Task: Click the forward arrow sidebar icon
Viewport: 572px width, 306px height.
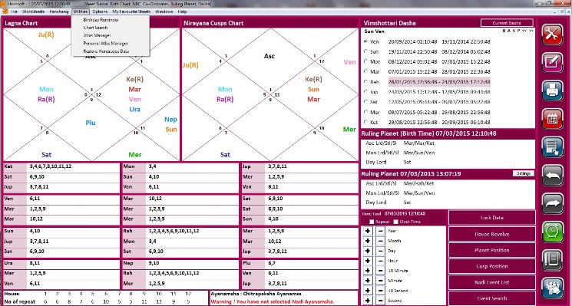Action: (x=552, y=203)
